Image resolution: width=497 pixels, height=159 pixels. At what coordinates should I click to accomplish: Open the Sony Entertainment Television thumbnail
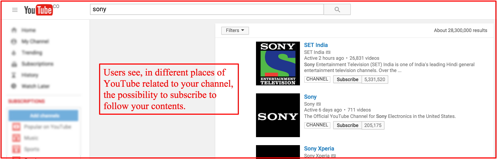coord(278,63)
